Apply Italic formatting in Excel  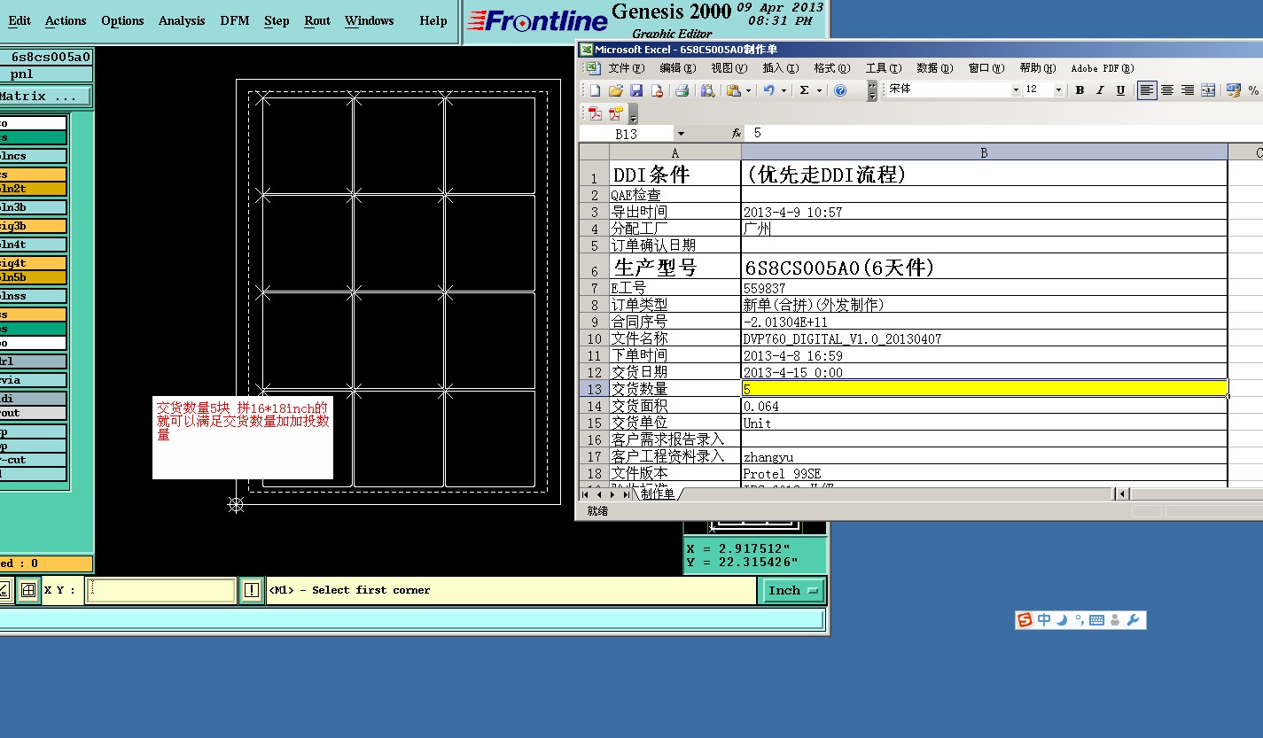1100,90
